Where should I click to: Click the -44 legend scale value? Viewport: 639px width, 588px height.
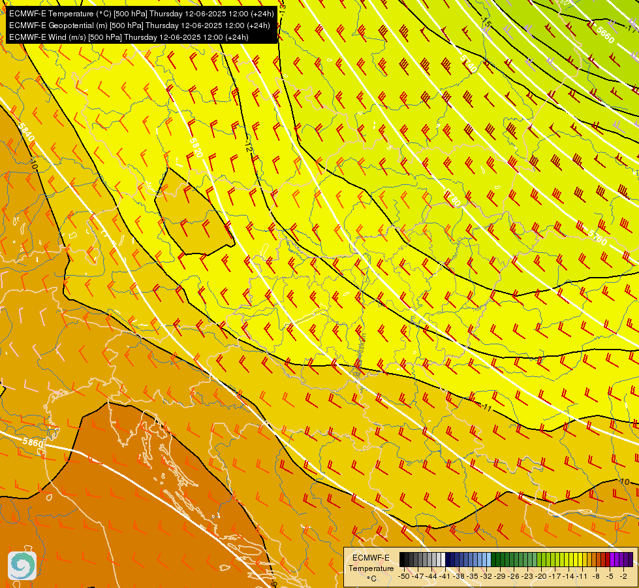[431, 576]
